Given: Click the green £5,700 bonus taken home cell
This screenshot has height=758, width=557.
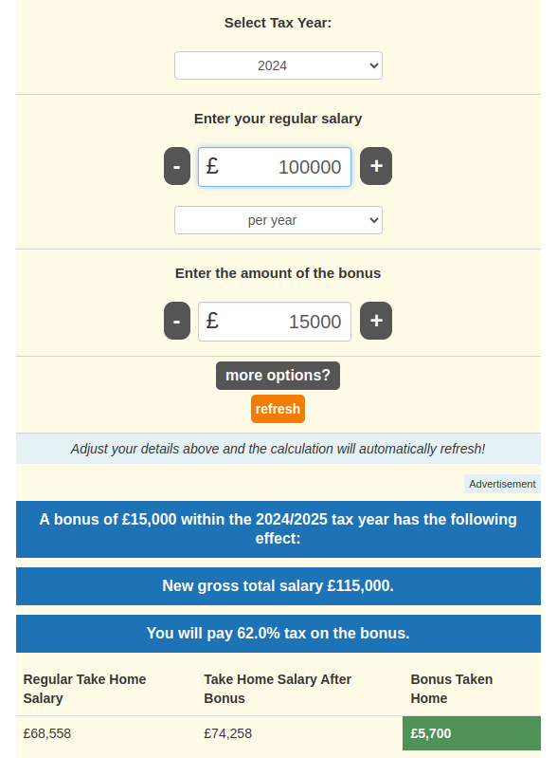Looking at the screenshot, I should point(472,733).
